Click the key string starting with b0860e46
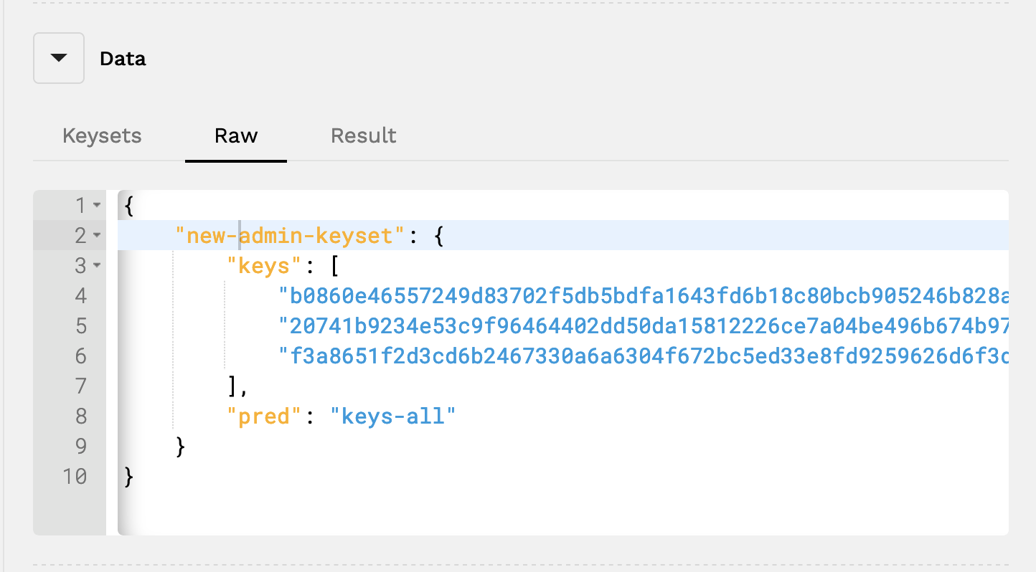The height and width of the screenshot is (572, 1036). pos(644,296)
